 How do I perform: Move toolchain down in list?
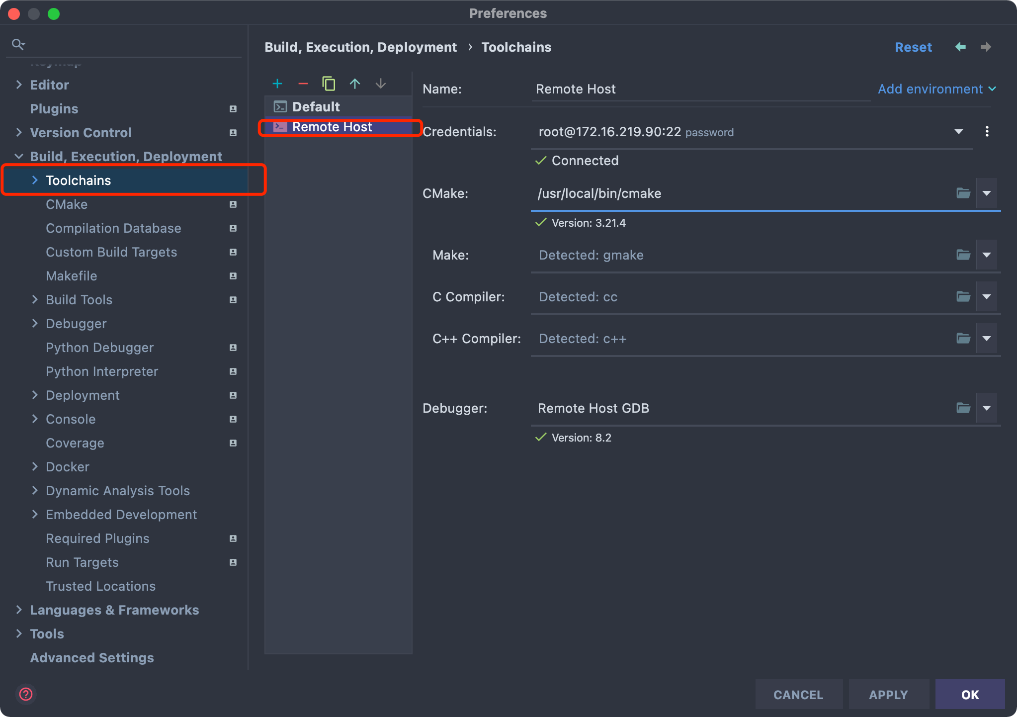click(x=381, y=84)
